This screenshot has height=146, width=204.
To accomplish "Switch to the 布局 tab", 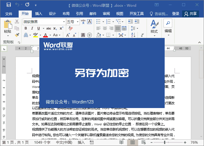I will pyautogui.click(x=66, y=14).
